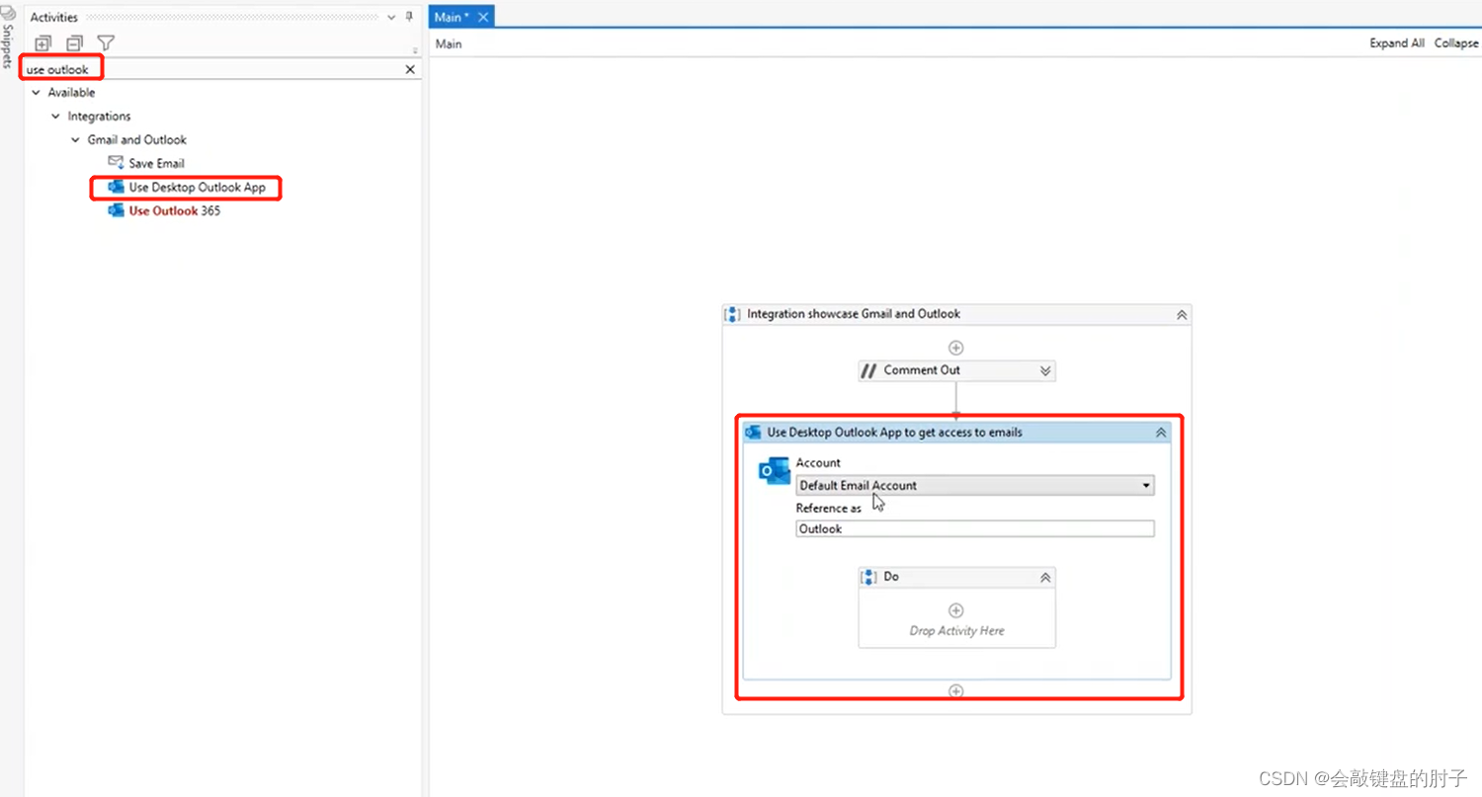Click the Comment Out slashes icon
Viewport: 1482px width, 797px height.
pos(868,370)
